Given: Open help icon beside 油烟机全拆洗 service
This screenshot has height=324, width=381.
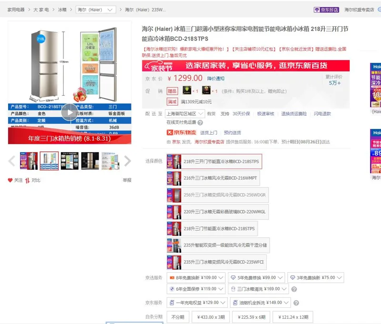Looking at the screenshot, I should point(296,303).
